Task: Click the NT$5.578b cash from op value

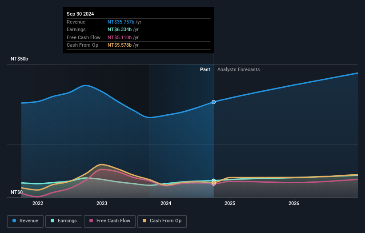Action: [x=120, y=45]
